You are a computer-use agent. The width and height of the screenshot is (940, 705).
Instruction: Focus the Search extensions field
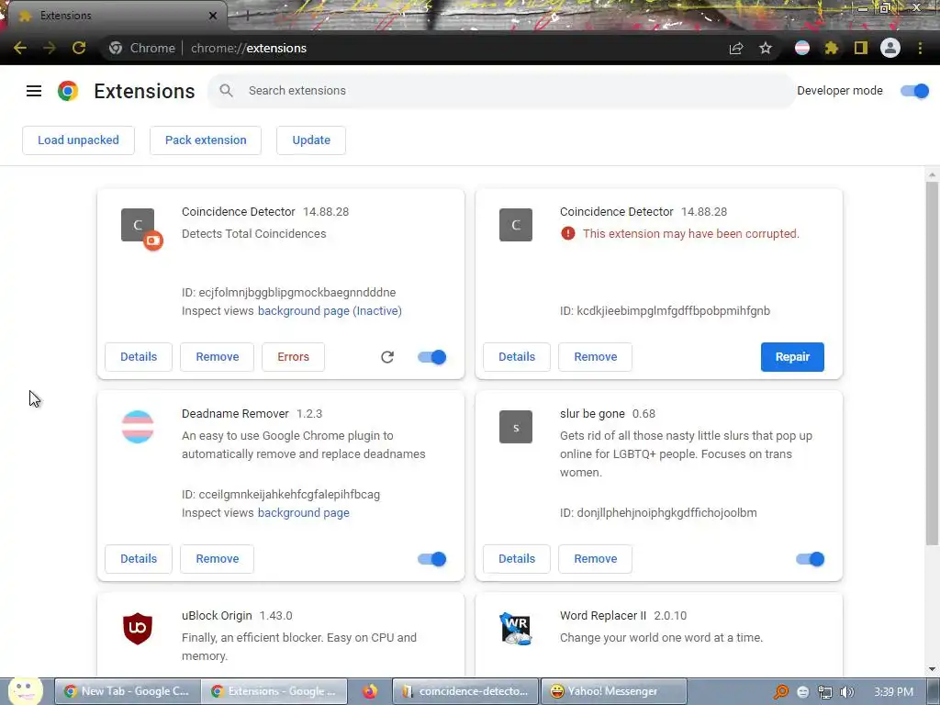[501, 91]
